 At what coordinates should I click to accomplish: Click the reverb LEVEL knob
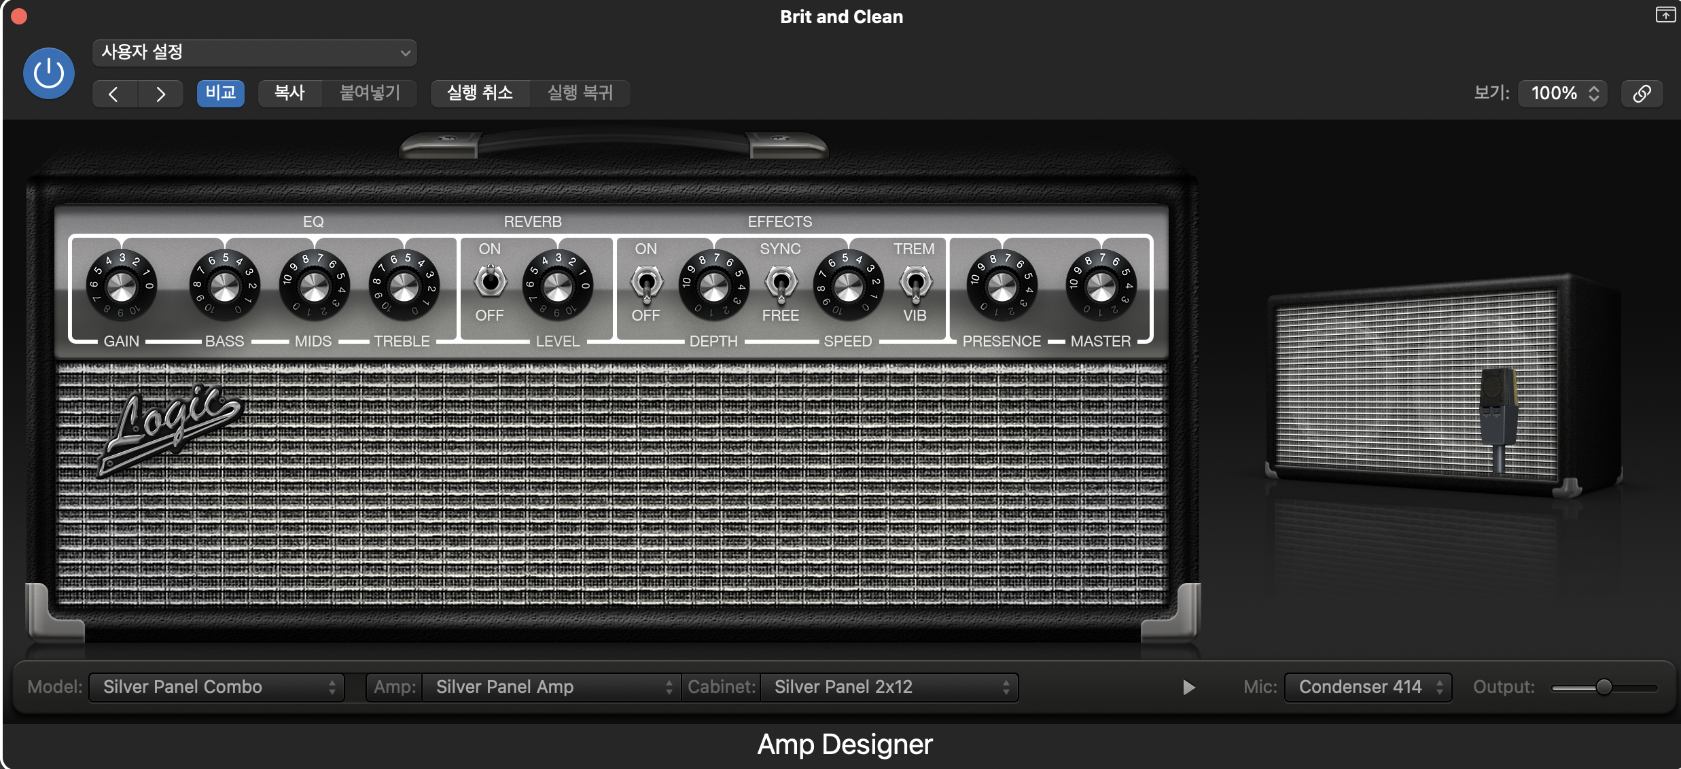[x=558, y=287]
